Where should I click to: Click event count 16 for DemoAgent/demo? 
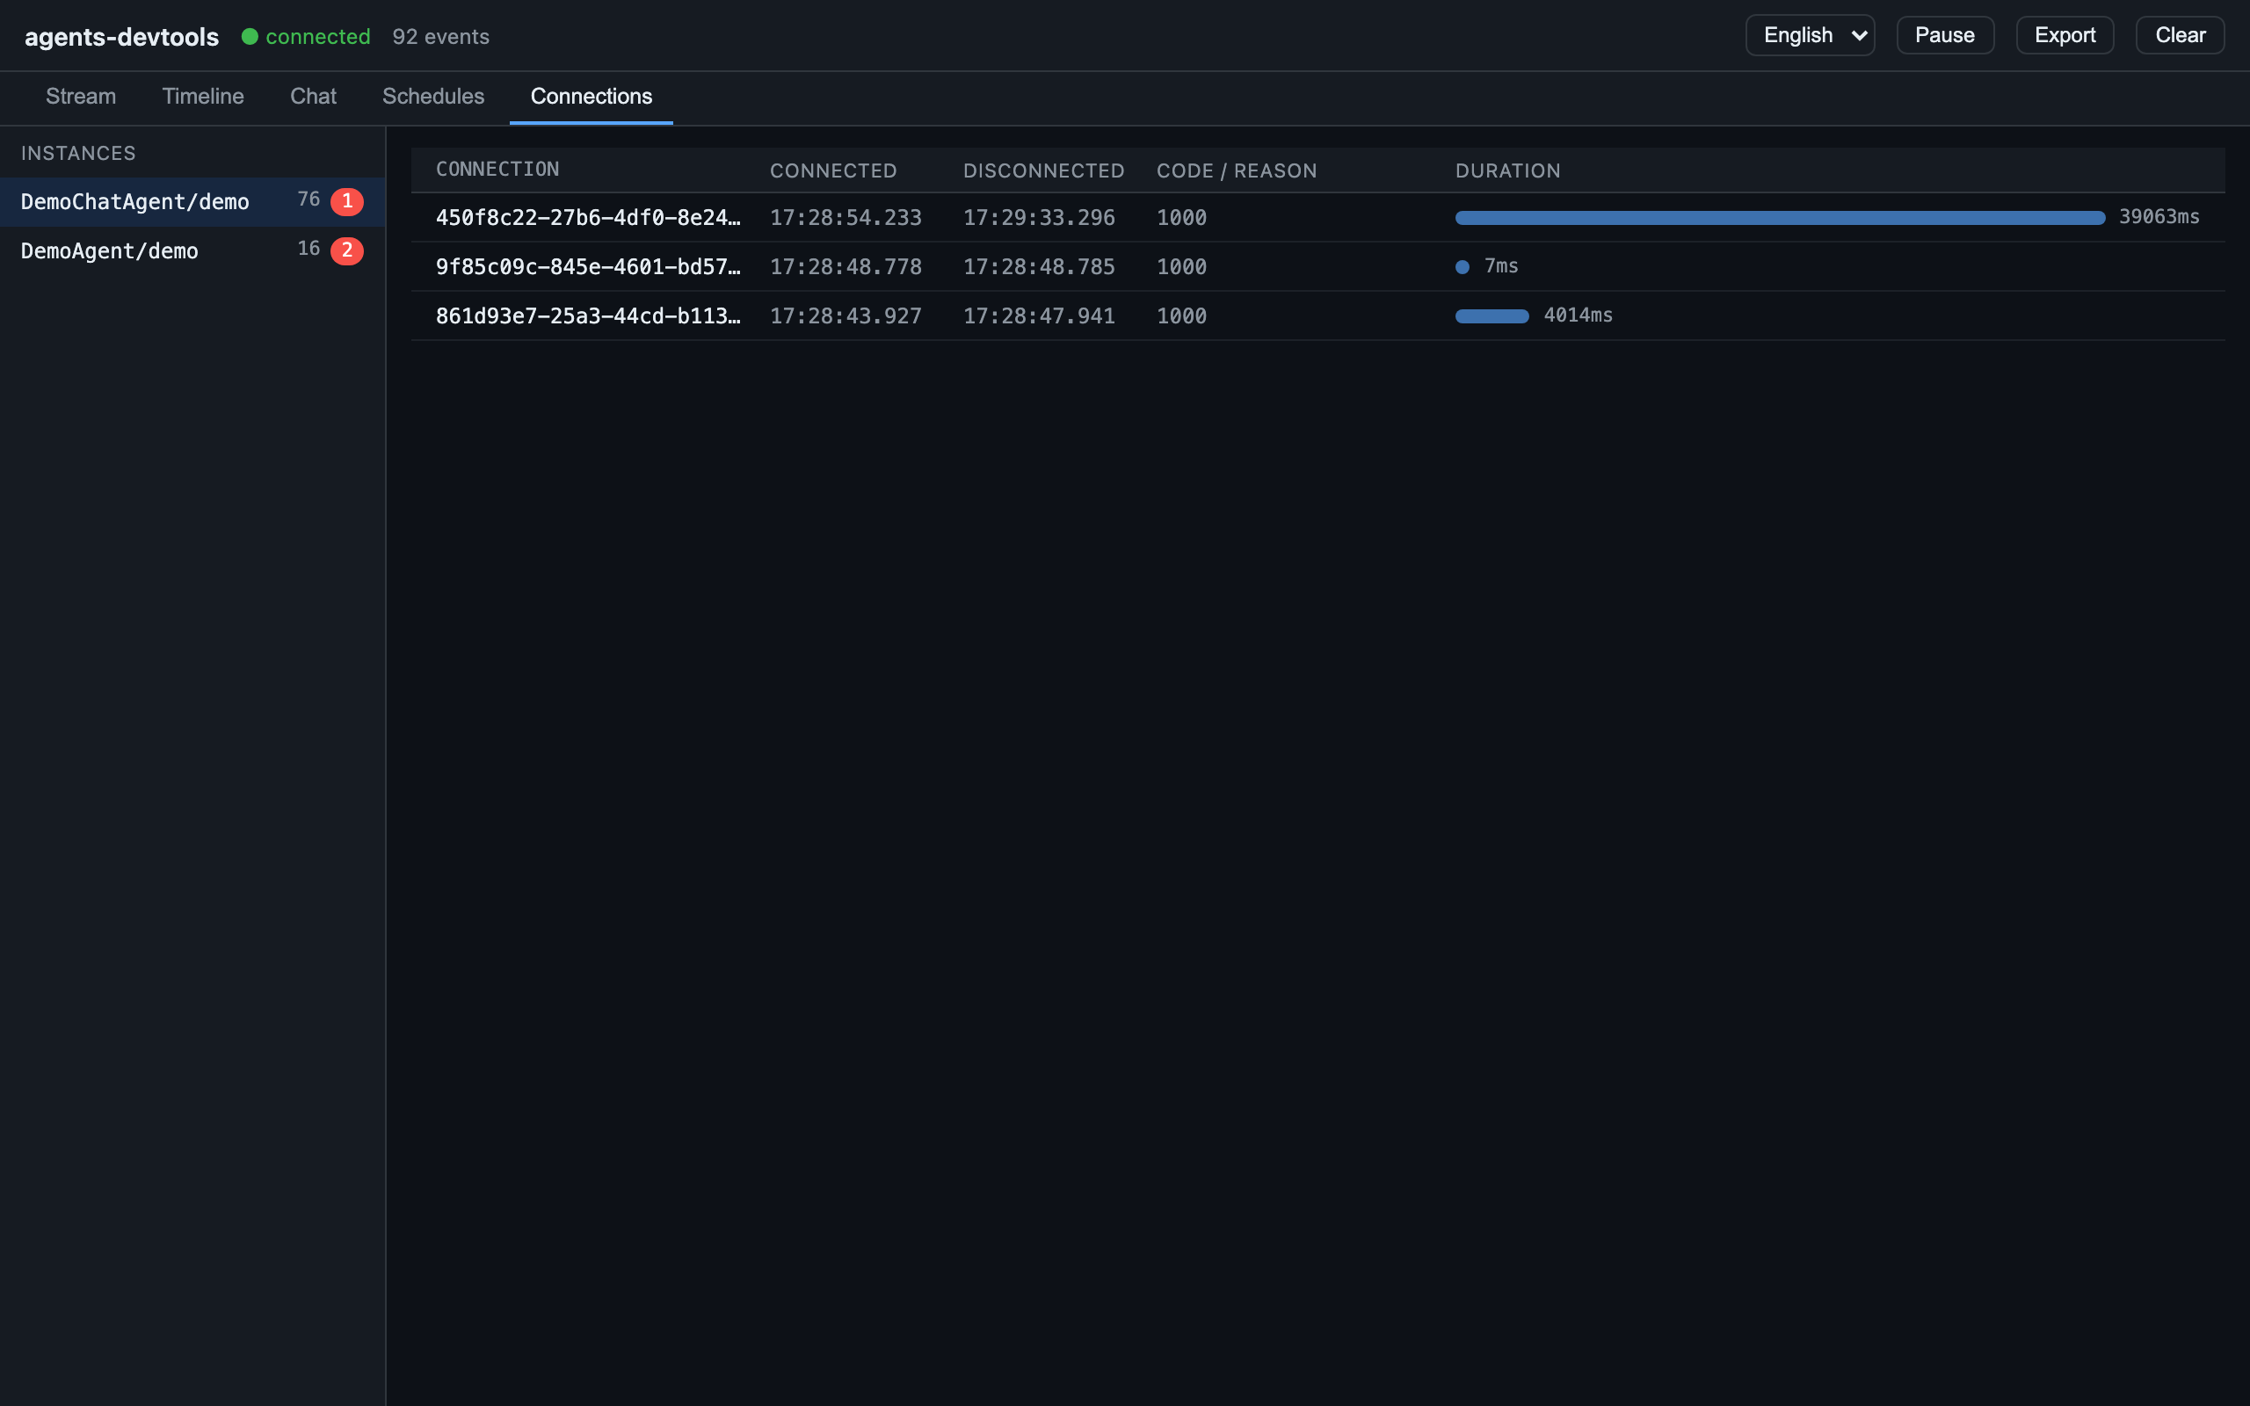point(308,249)
